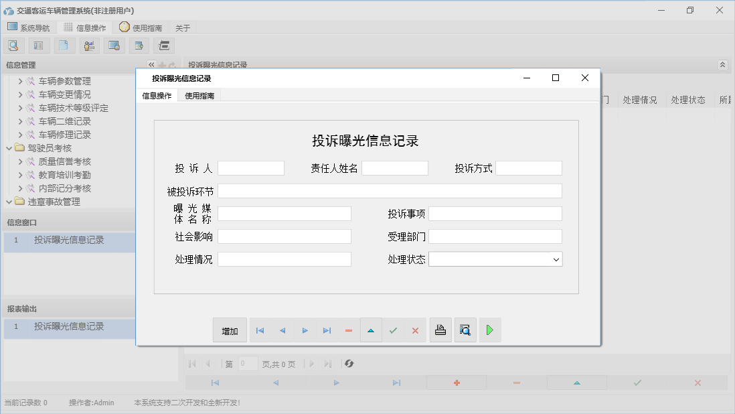Open the 系统导航 menu
Screen dimensions: 735x414
pos(29,27)
